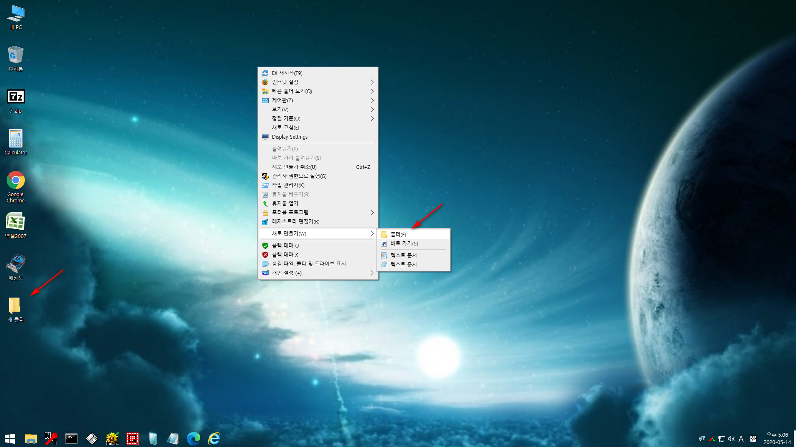This screenshot has height=447, width=796.
Task: Select 새로 고침(E) to refresh
Action: pyautogui.click(x=318, y=127)
